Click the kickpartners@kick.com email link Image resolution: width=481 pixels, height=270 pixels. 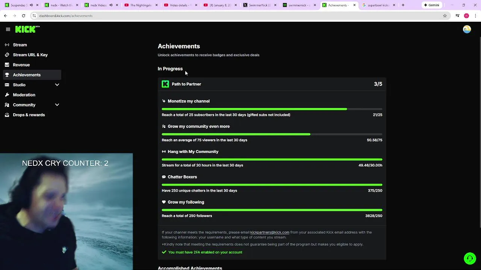click(270, 232)
